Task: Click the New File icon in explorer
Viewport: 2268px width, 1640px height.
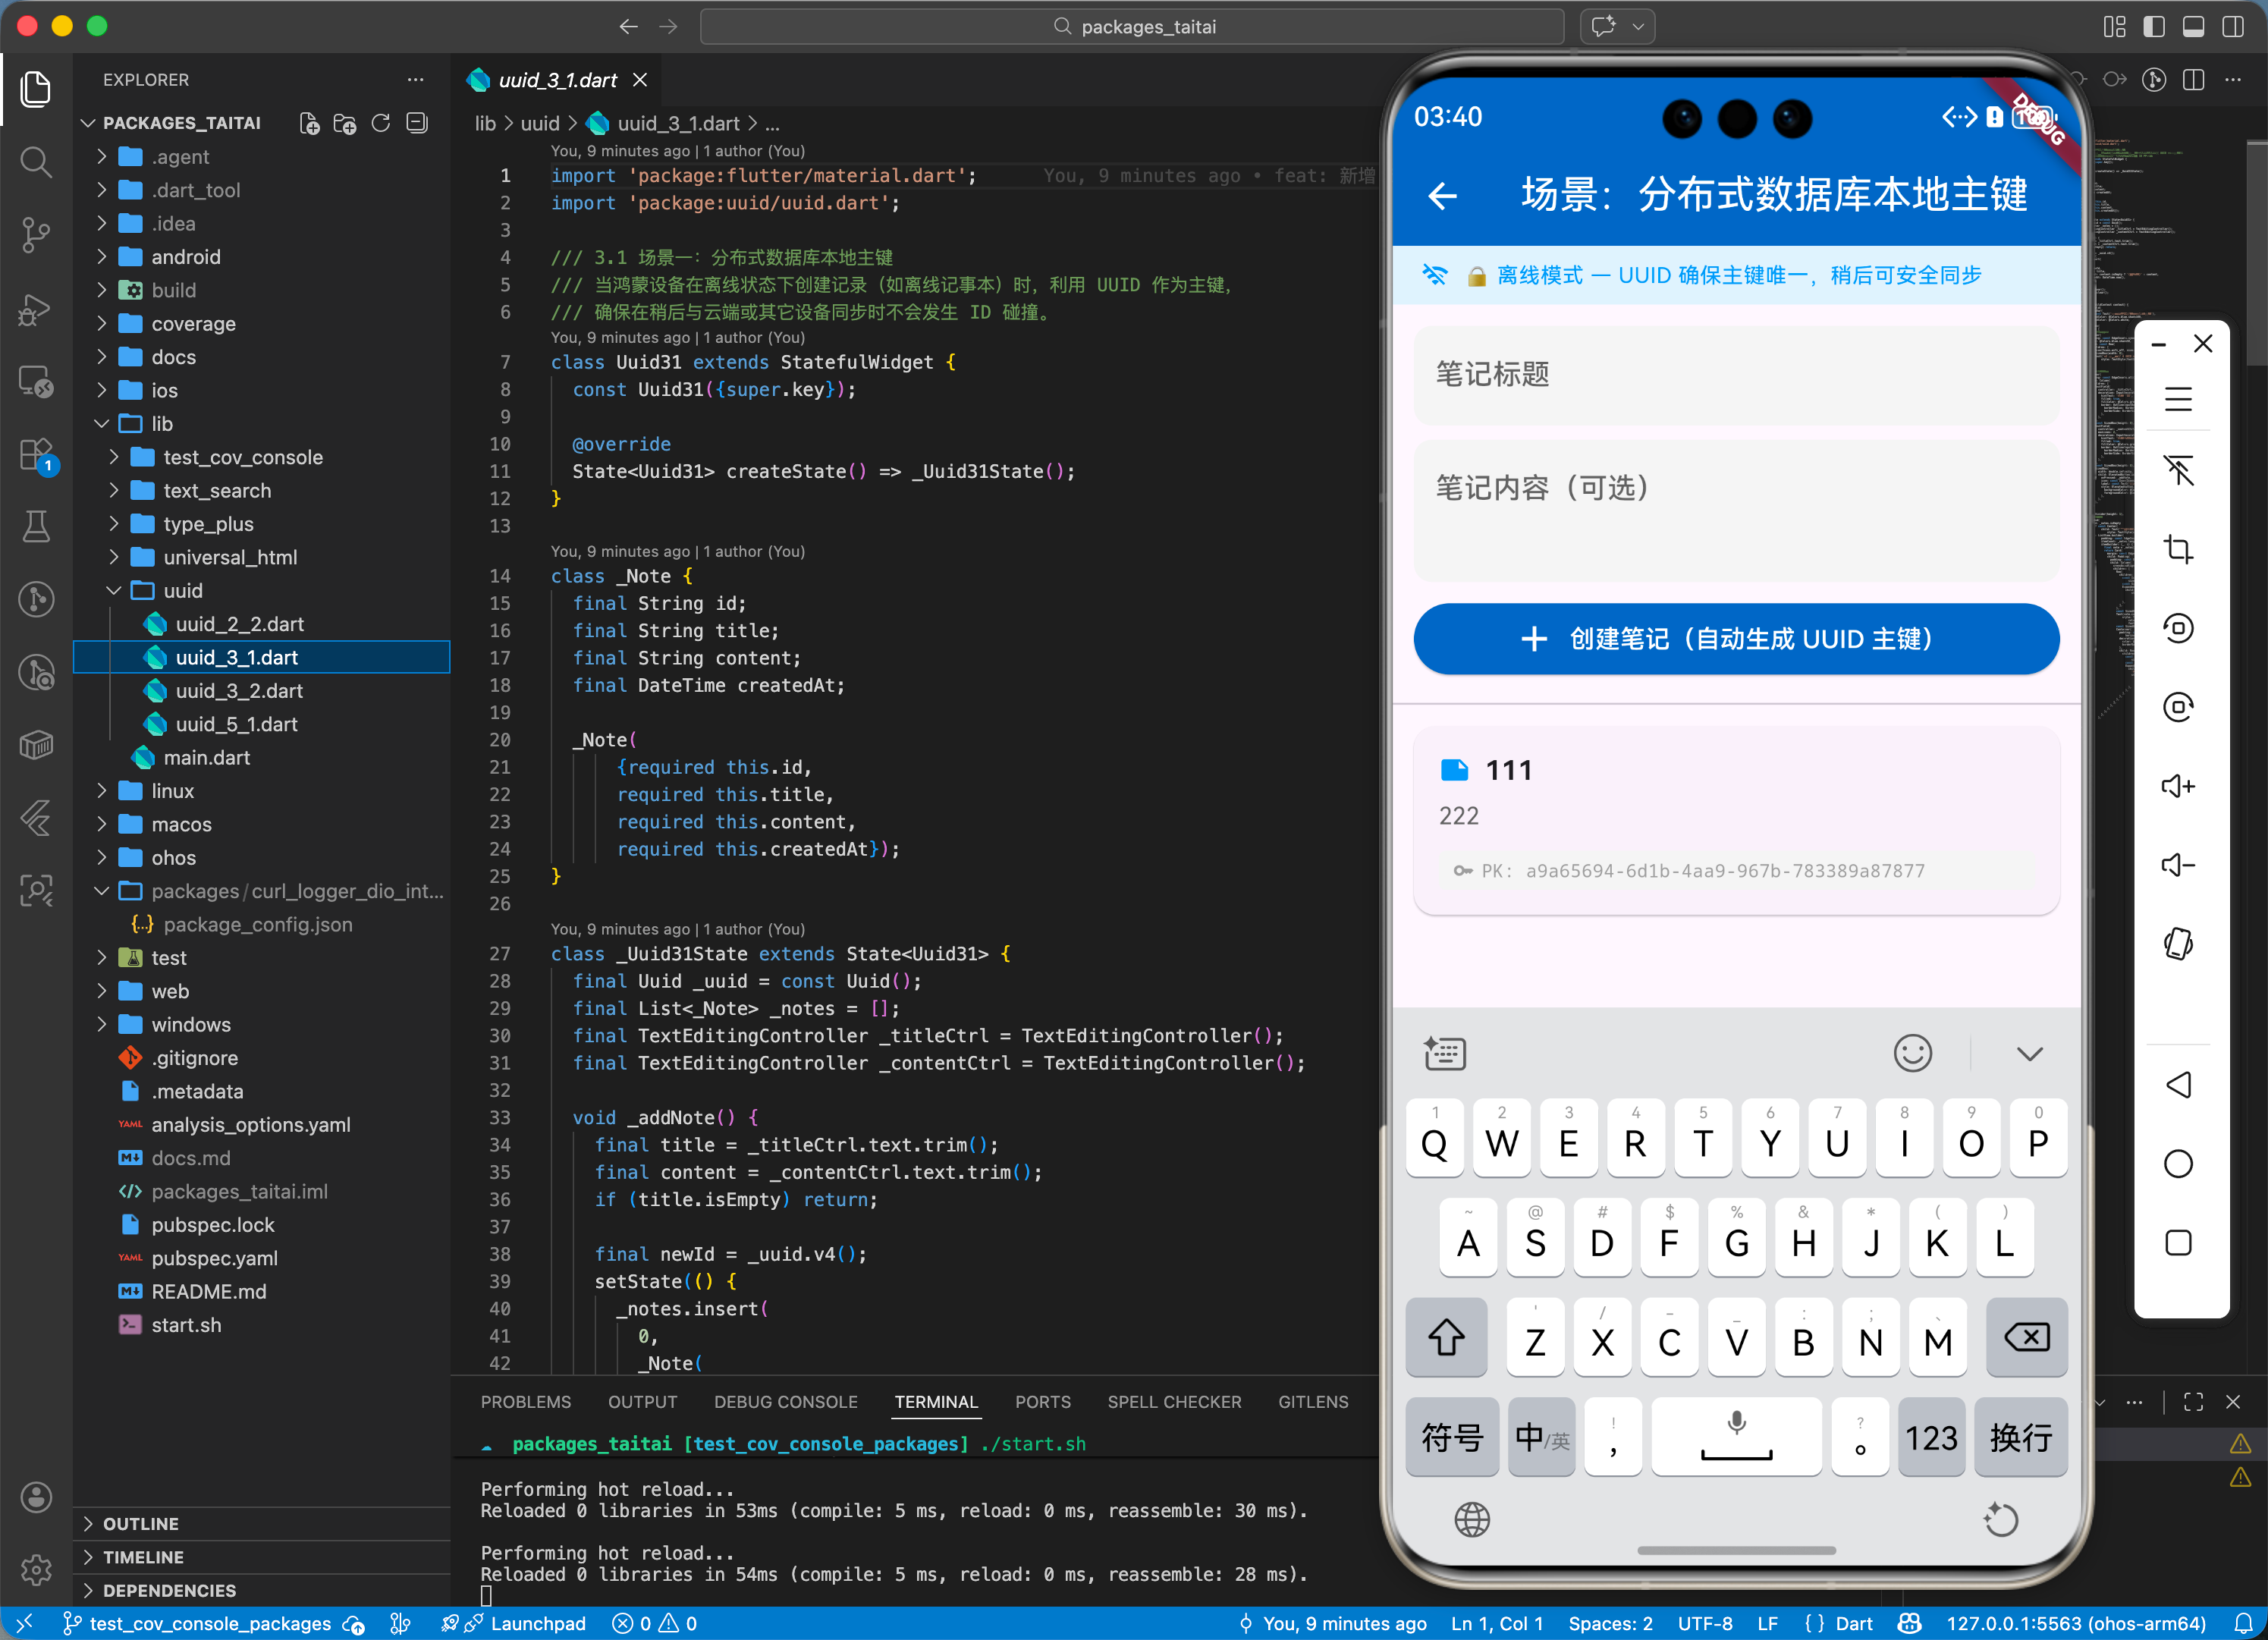Action: pos(309,123)
